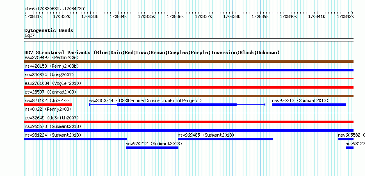Click the 170841k ruler label
This screenshot has height=176, width=365.
(x=317, y=16)
